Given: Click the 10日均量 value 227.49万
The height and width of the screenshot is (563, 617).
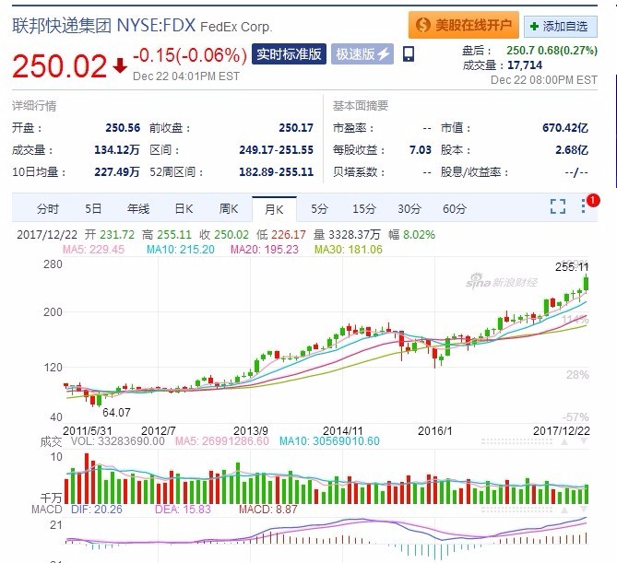Looking at the screenshot, I should (x=117, y=171).
